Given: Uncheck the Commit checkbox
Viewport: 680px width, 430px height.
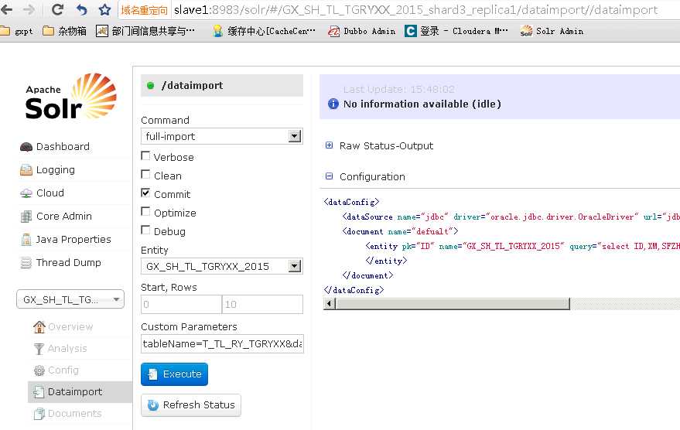Looking at the screenshot, I should pyautogui.click(x=146, y=193).
